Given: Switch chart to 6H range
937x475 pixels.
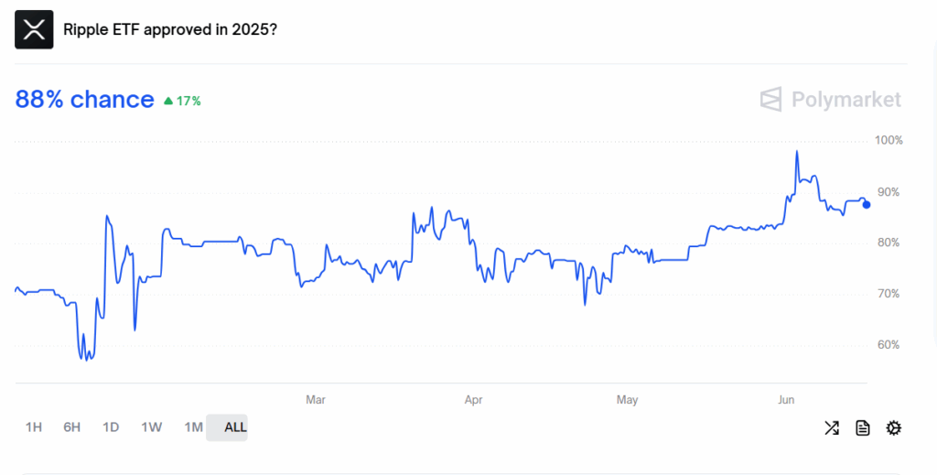Looking at the screenshot, I should (x=71, y=427).
